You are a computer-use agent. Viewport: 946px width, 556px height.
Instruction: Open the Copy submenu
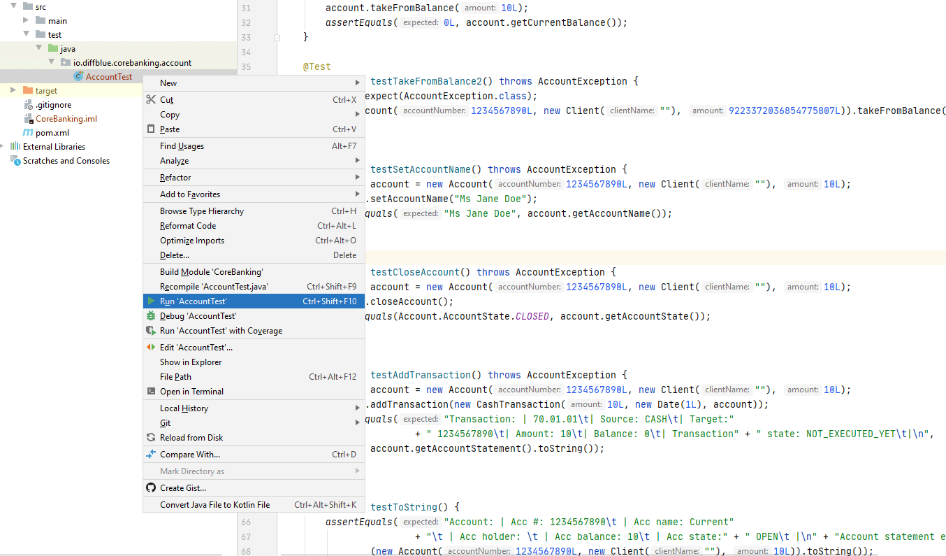pos(254,115)
